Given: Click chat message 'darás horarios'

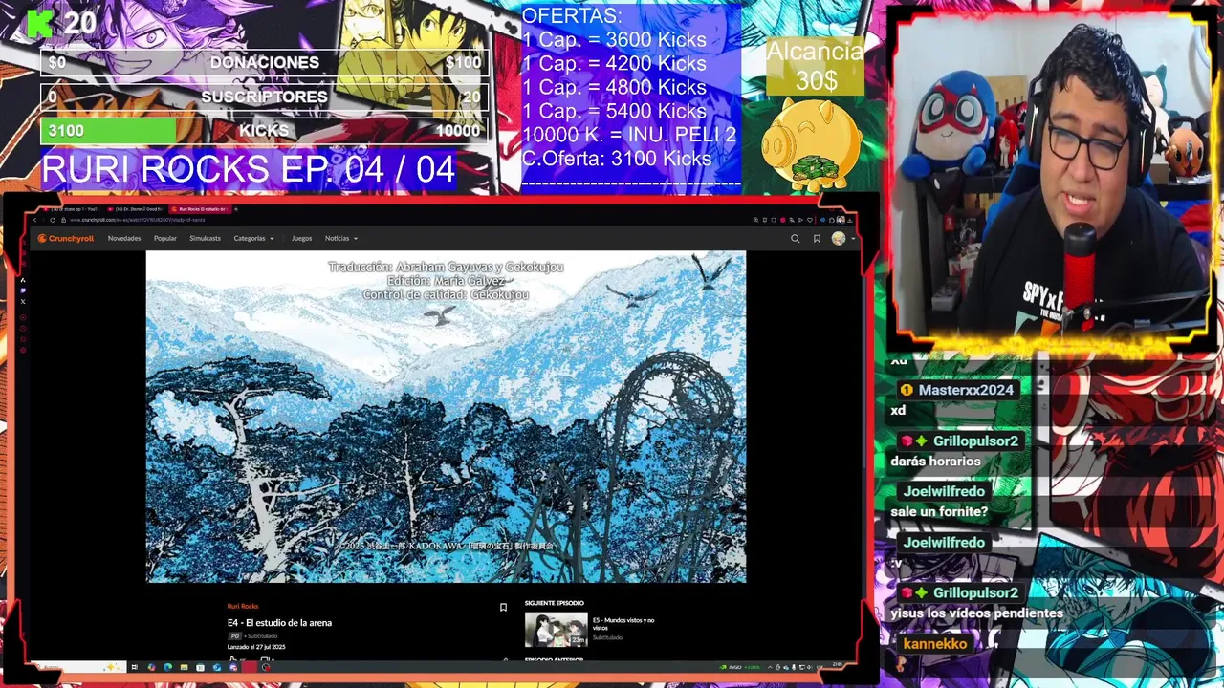Looking at the screenshot, I should 935,461.
